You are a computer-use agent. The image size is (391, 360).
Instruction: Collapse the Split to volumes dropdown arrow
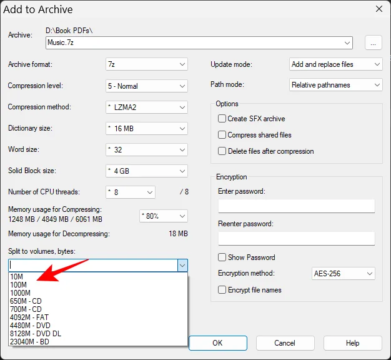182,266
